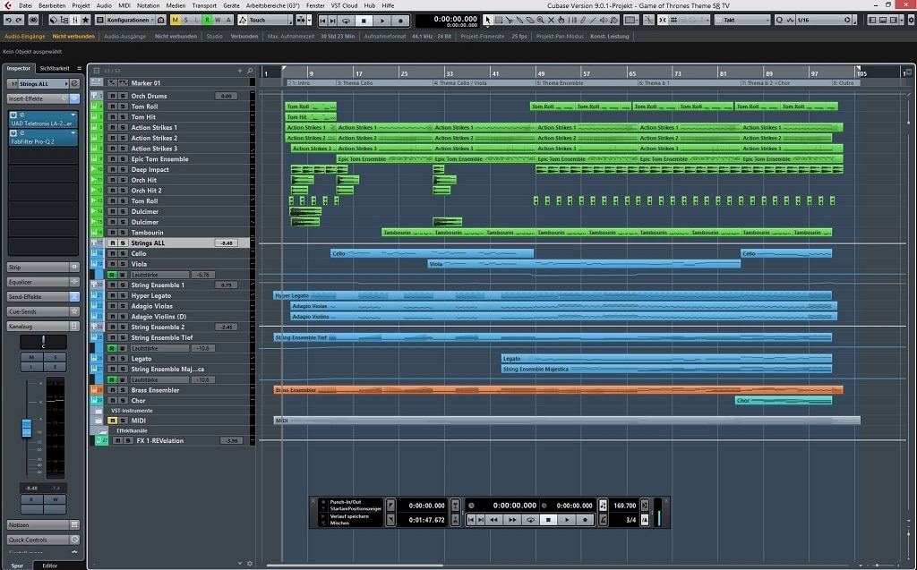Click Play in the top toolbar transport
The height and width of the screenshot is (570, 917).
click(x=382, y=21)
